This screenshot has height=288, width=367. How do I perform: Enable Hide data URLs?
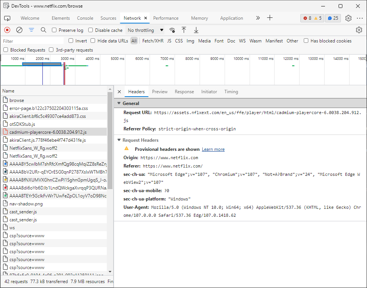(x=92, y=41)
